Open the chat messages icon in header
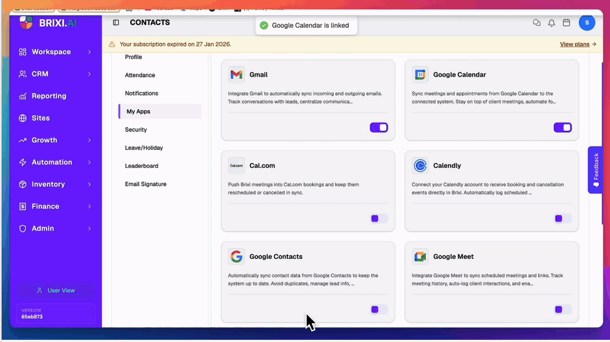The height and width of the screenshot is (342, 610). (537, 23)
